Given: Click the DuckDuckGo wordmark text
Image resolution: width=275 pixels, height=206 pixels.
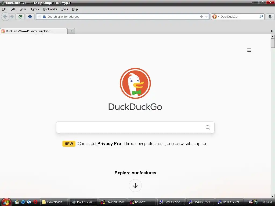Looking at the screenshot, I should pos(135,107).
